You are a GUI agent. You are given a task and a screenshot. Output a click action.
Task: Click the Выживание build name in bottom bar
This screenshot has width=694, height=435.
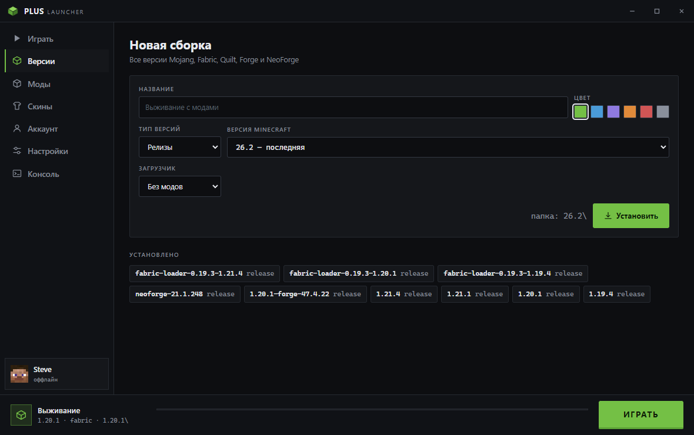59,410
